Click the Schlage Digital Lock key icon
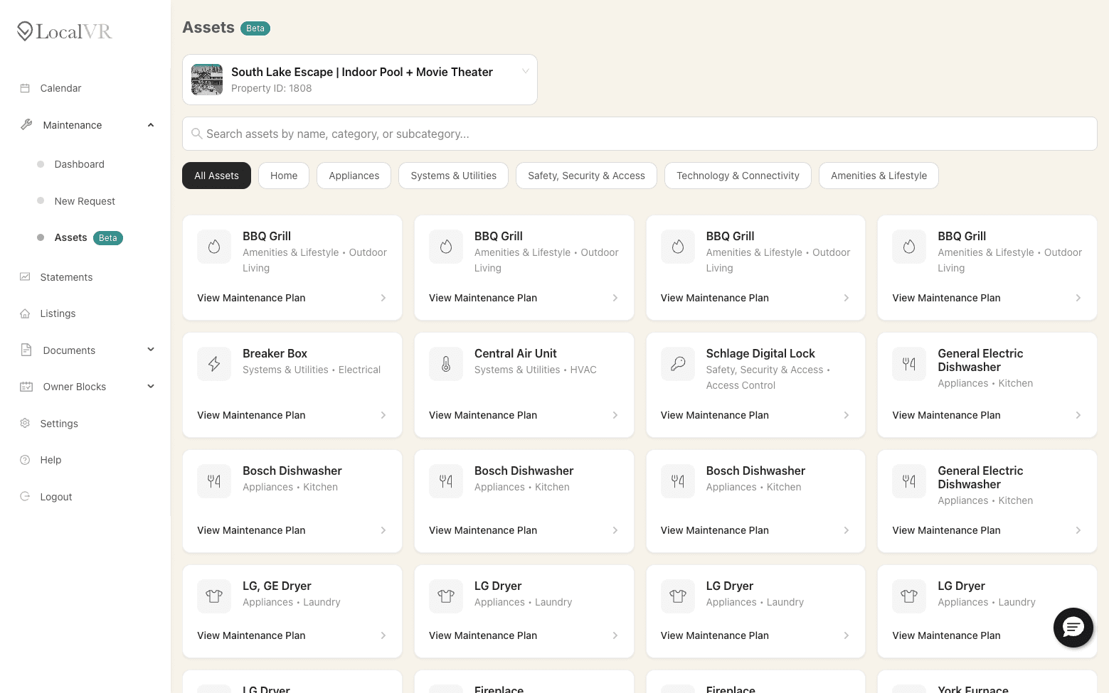Viewport: 1109px width, 693px height. (x=677, y=363)
